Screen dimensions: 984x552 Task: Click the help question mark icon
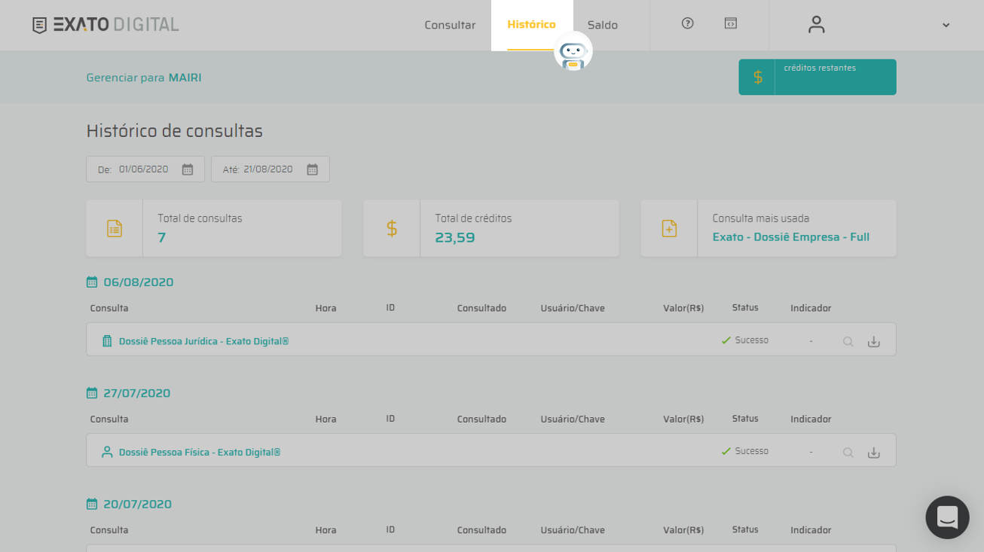687,23
